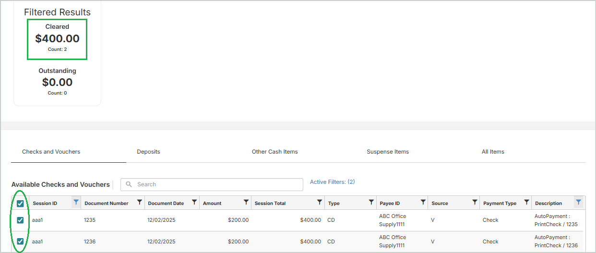
Task: Toggle the checkbox for document 1236
Action: (x=20, y=241)
